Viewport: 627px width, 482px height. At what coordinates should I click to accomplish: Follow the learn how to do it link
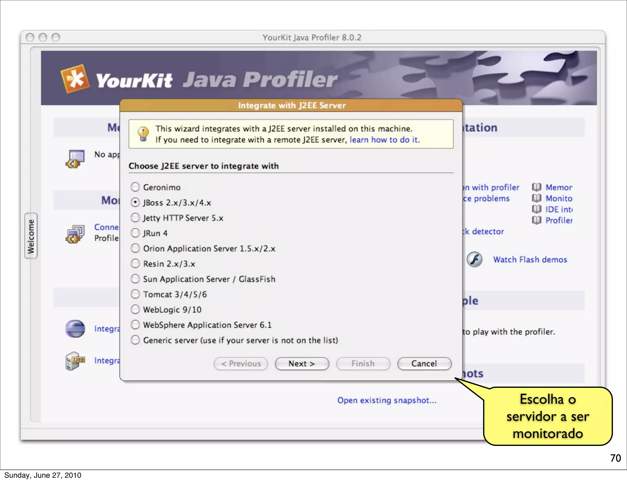click(384, 140)
